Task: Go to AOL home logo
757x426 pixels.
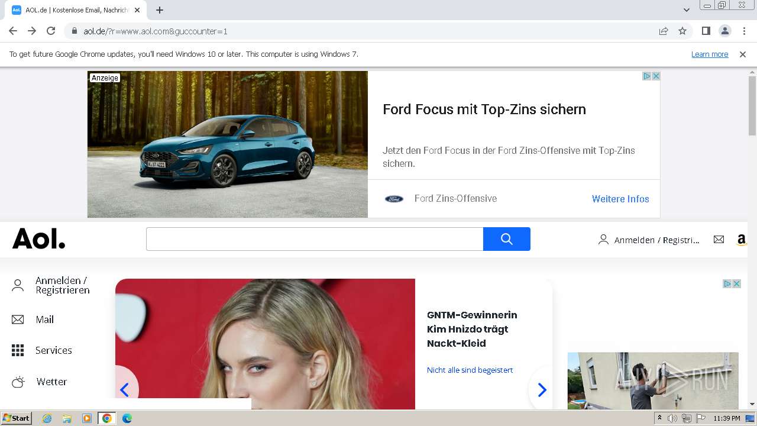Action: click(39, 239)
